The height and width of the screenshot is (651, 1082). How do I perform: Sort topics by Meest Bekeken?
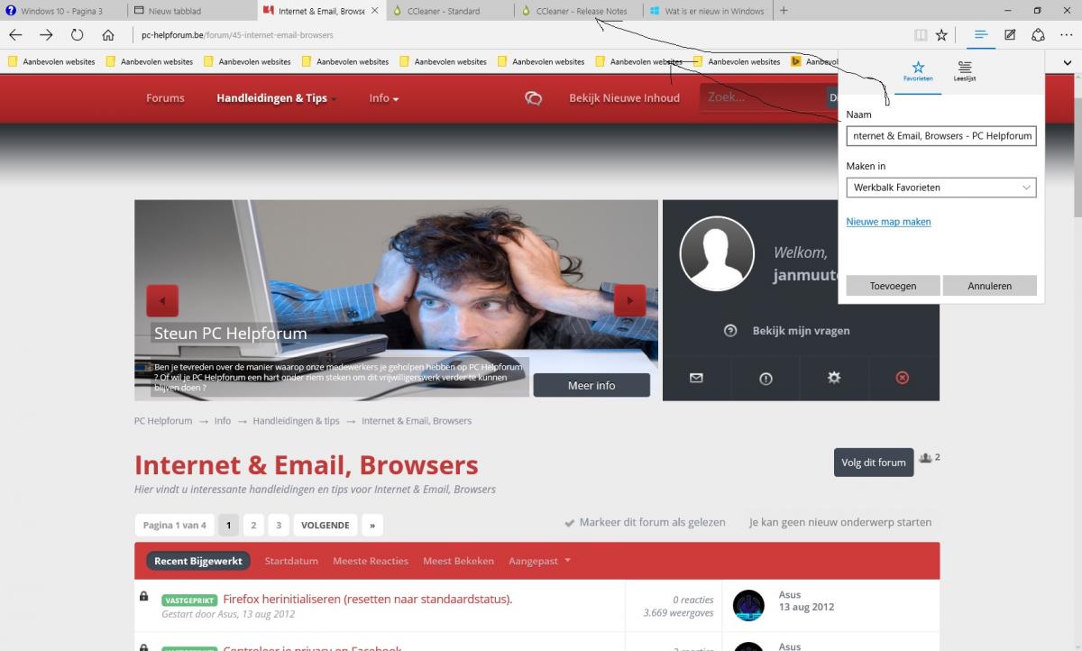pyautogui.click(x=458, y=561)
